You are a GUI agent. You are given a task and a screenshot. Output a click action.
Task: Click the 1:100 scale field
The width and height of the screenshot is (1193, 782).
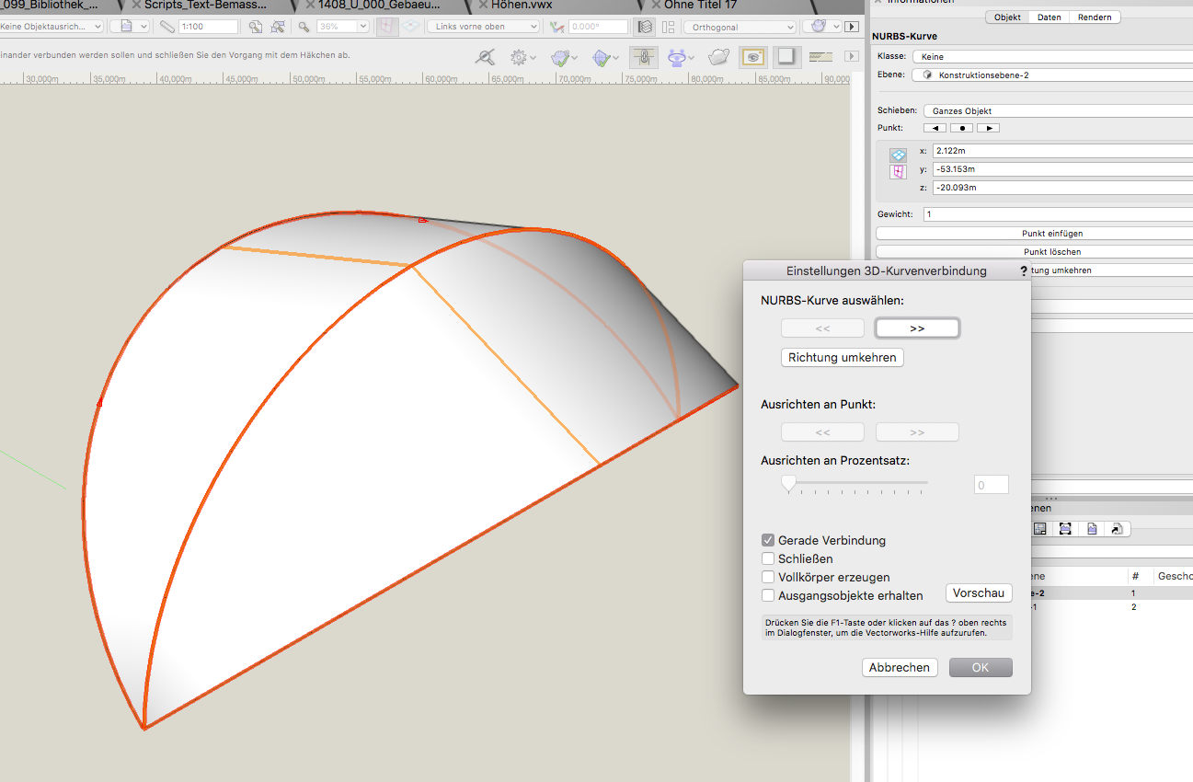click(x=207, y=27)
